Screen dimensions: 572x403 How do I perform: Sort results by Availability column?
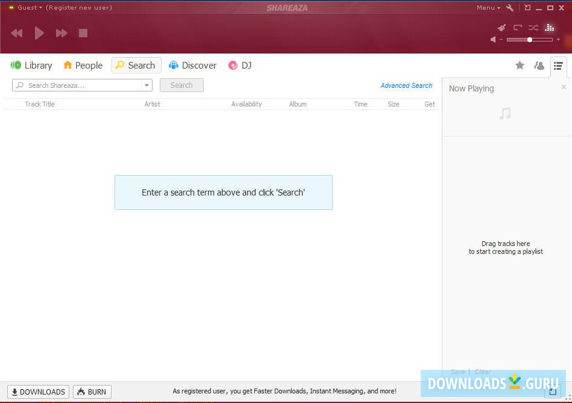pyautogui.click(x=247, y=104)
